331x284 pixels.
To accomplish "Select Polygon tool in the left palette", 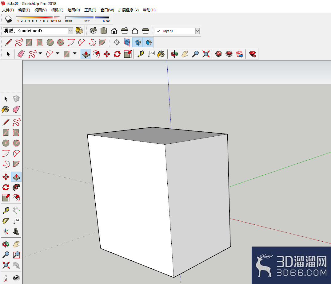I will 16,143.
